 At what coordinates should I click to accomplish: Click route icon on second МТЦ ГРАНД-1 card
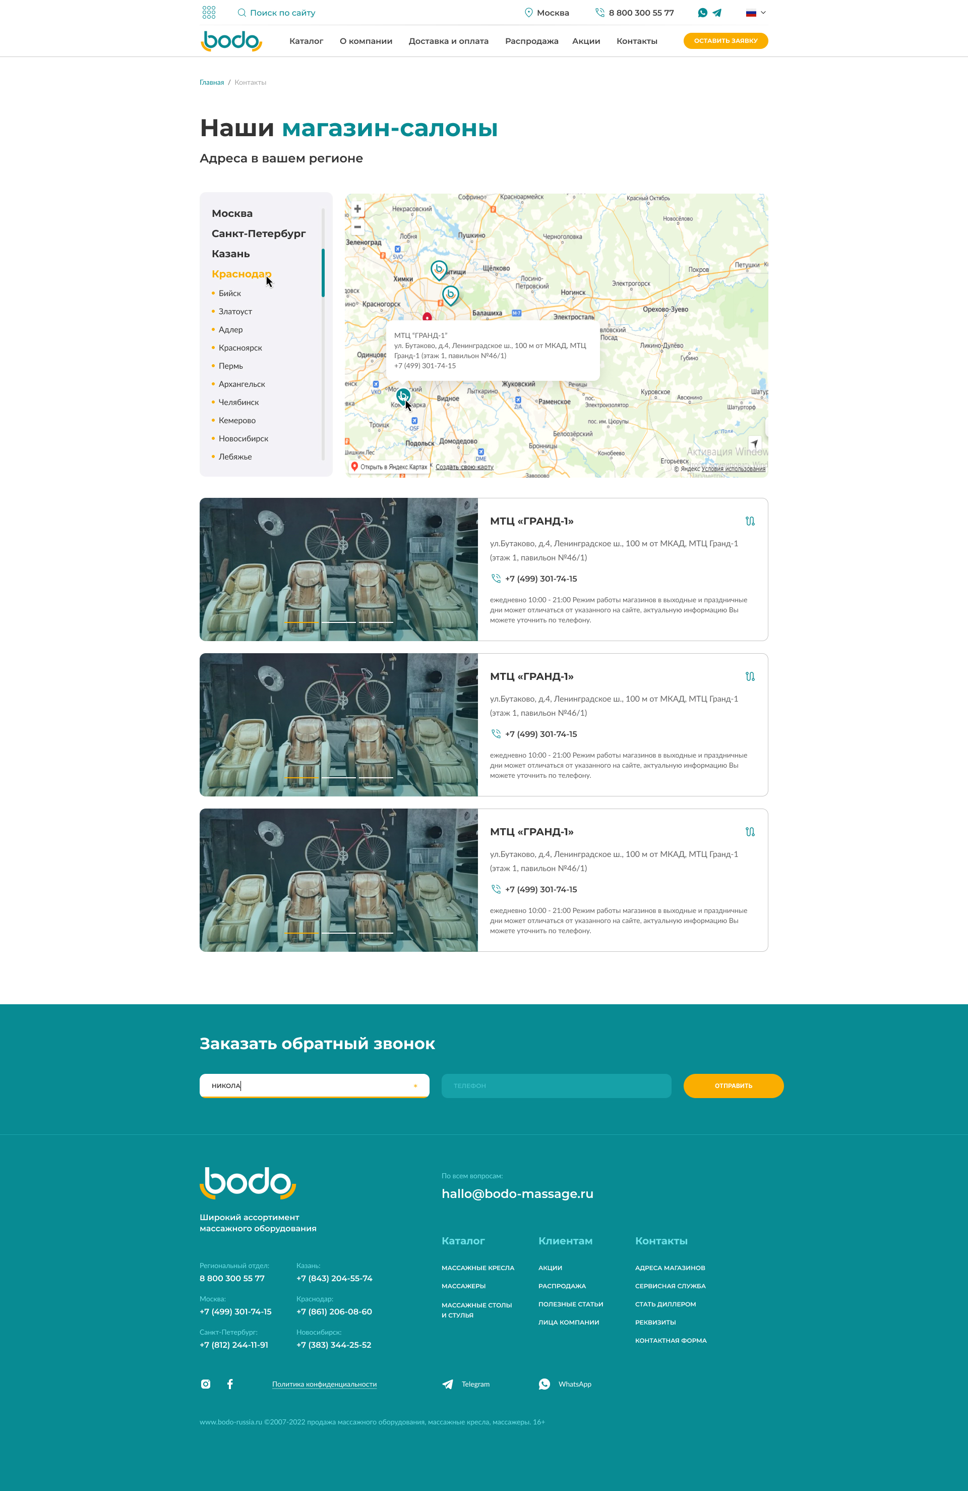tap(750, 676)
